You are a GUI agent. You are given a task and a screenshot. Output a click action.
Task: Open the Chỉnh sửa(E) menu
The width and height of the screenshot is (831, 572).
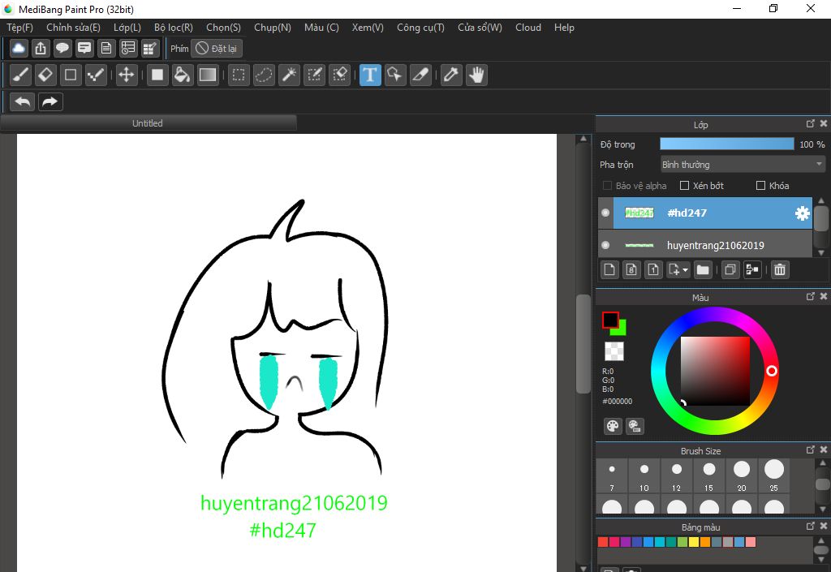[x=73, y=28]
